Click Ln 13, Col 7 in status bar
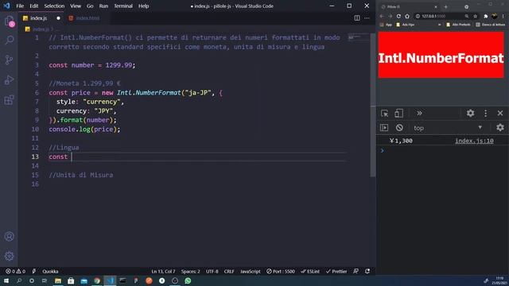Screen dimensions: 509x286 [x=163, y=272]
